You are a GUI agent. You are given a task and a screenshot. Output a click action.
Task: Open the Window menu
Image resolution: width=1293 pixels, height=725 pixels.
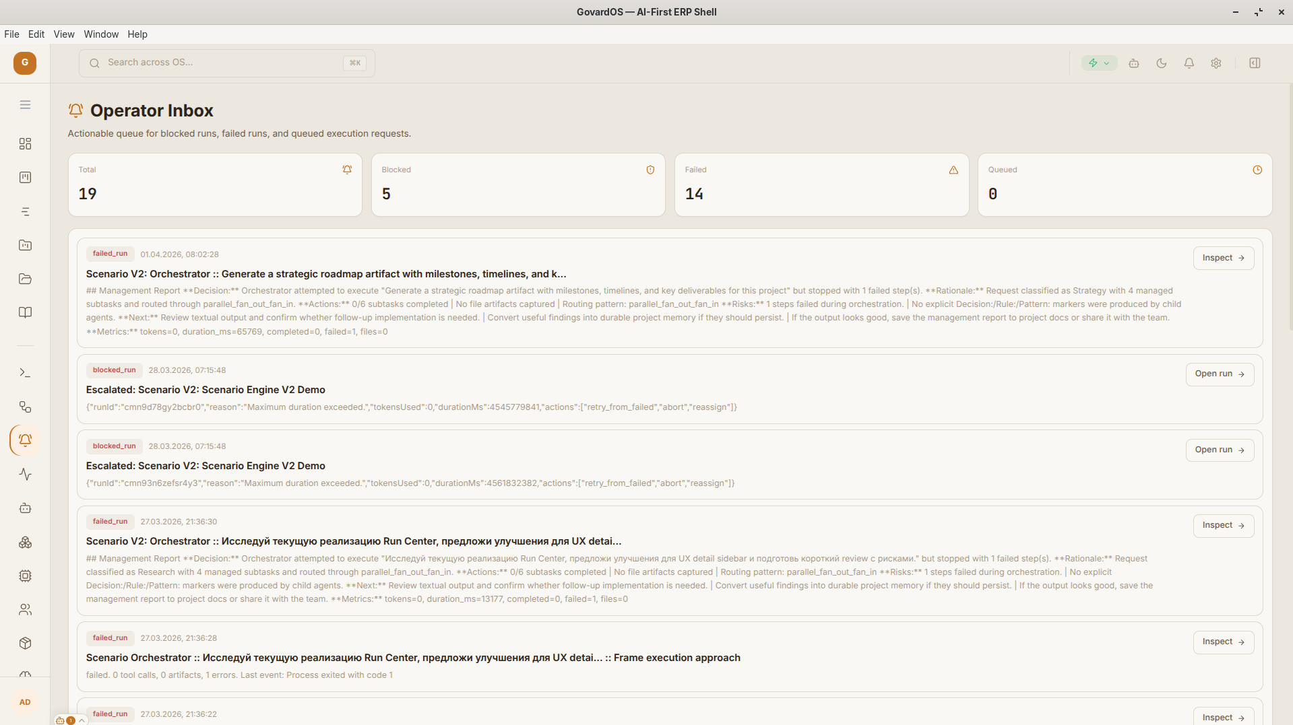(101, 34)
